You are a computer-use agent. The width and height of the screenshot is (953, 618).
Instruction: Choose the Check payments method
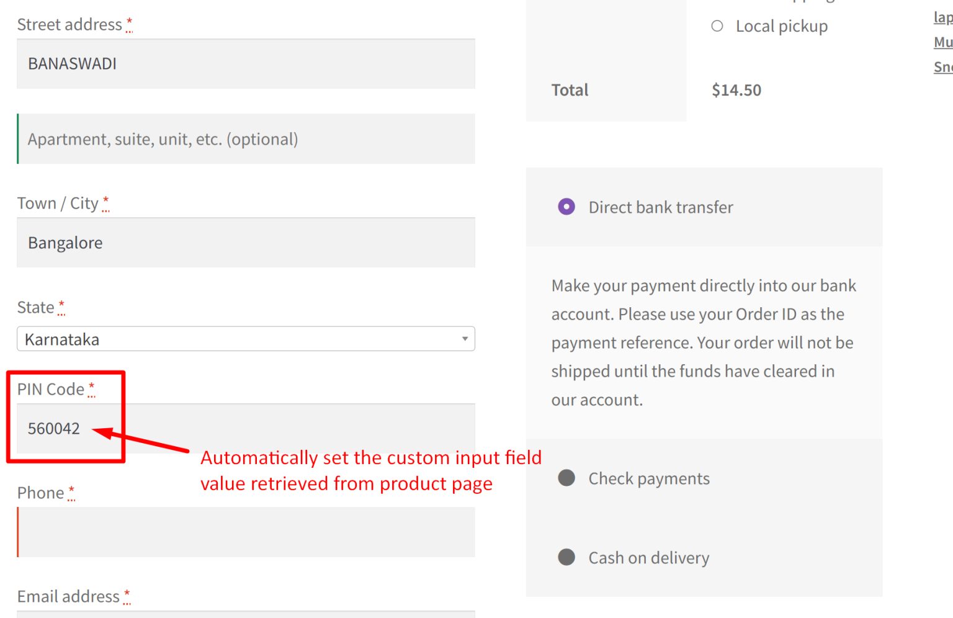[566, 478]
